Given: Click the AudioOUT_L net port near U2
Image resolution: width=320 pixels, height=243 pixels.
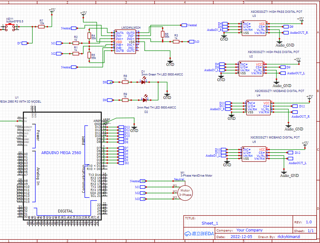Looking at the screenshot, I should tap(283, 73).
